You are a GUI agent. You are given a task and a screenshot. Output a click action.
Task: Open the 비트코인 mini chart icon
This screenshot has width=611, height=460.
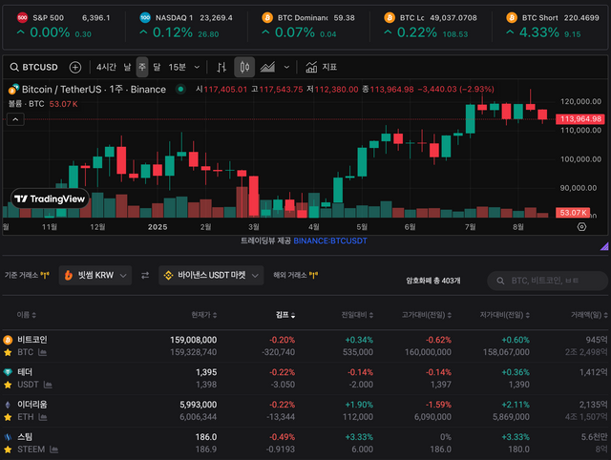[42, 352]
